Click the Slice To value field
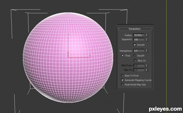Screen dimensions: 183x113 coord(139,70)
